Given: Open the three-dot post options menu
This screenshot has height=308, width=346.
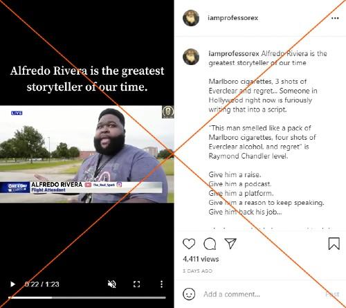Looking at the screenshot, I should 335,18.
